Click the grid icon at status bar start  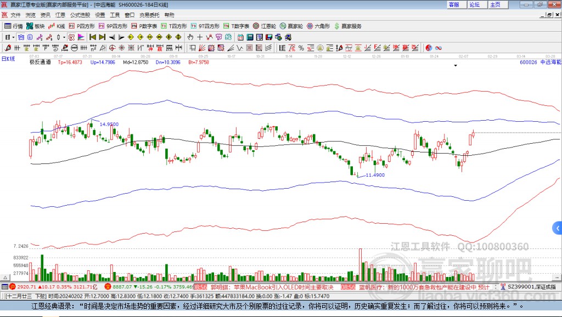(x=5, y=286)
